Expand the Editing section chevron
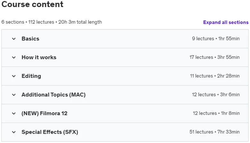This screenshot has width=250, height=143. 14,76
